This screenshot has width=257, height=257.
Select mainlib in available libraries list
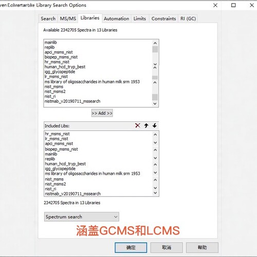click(50, 42)
